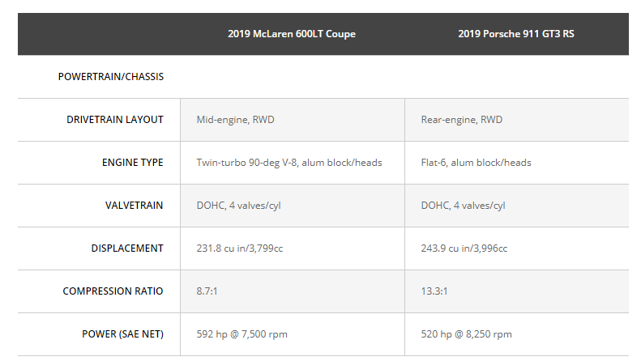Click the 2019 McLaren 600LT Coupe header

coord(292,34)
